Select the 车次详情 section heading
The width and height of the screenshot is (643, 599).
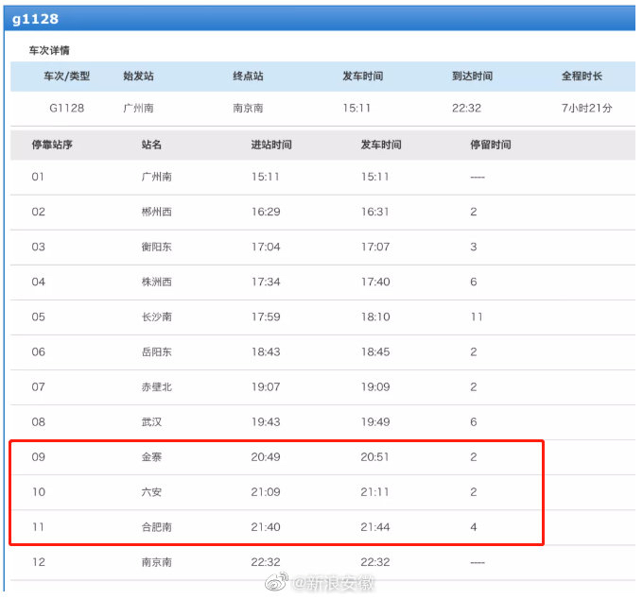pyautogui.click(x=48, y=50)
